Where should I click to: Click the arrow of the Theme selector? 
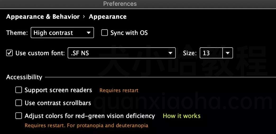pyautogui.click(x=89, y=33)
